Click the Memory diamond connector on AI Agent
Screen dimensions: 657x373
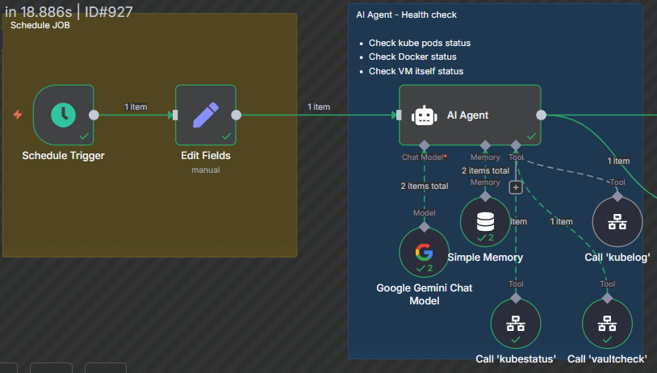click(x=485, y=145)
